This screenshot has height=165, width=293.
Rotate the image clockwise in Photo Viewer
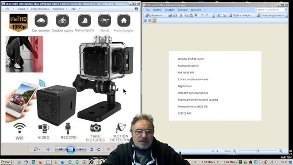(x=99, y=149)
